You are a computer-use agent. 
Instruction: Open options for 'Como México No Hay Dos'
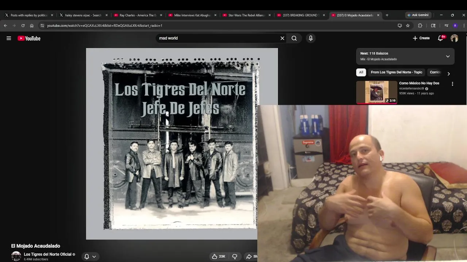[452, 84]
